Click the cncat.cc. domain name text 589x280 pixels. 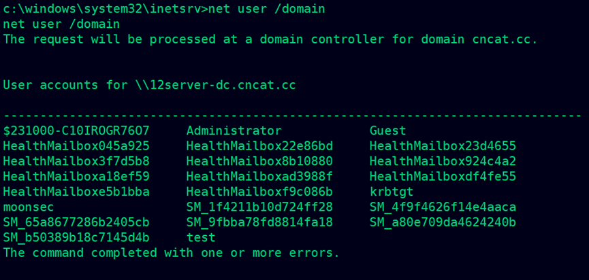click(505, 39)
